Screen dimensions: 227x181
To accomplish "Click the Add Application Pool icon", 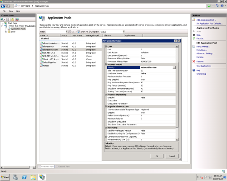I will [194, 20].
